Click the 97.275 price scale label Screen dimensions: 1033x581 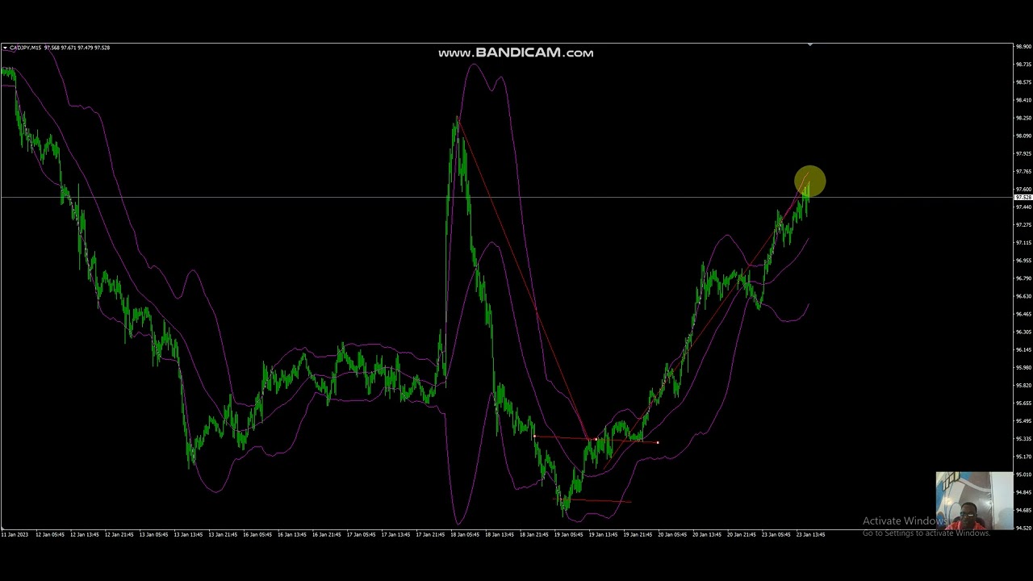click(x=1023, y=224)
